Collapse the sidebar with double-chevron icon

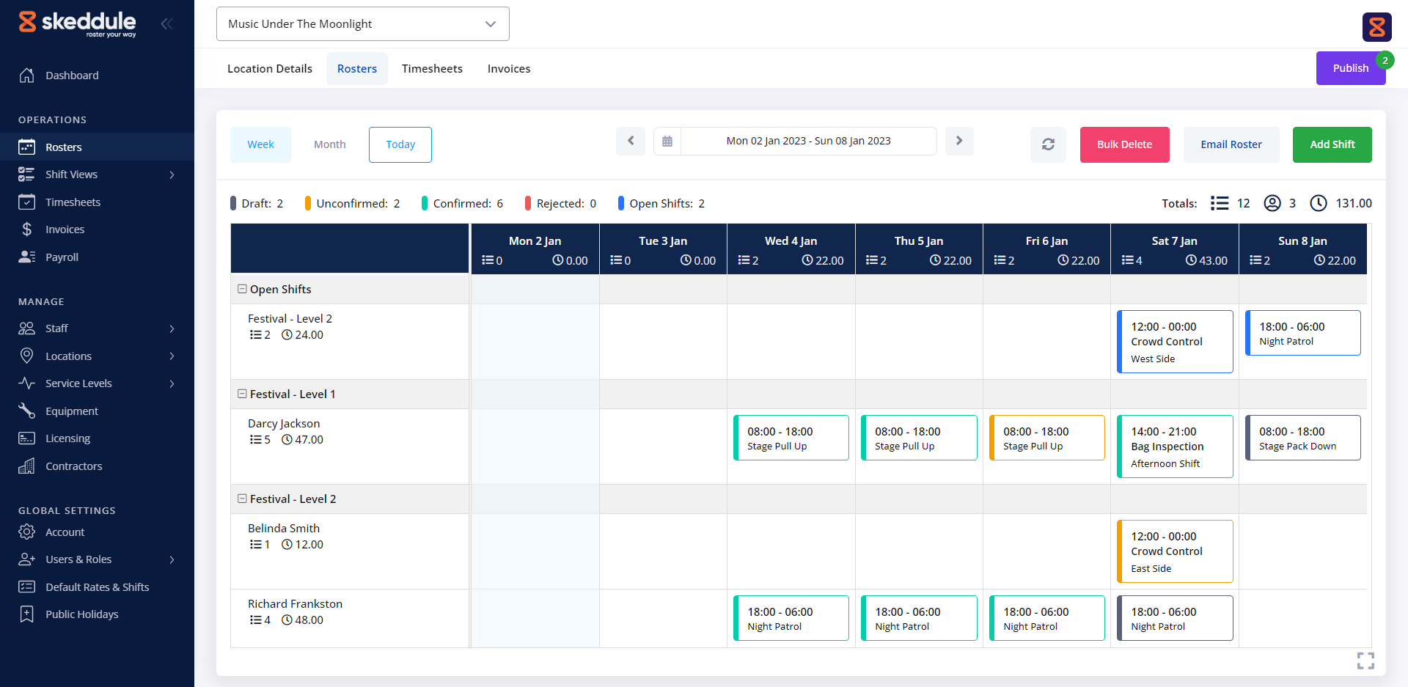167,23
